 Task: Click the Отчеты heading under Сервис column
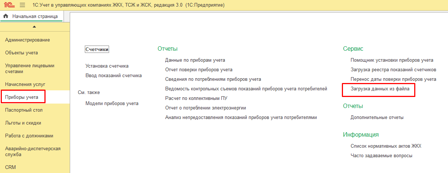[x=353, y=106]
